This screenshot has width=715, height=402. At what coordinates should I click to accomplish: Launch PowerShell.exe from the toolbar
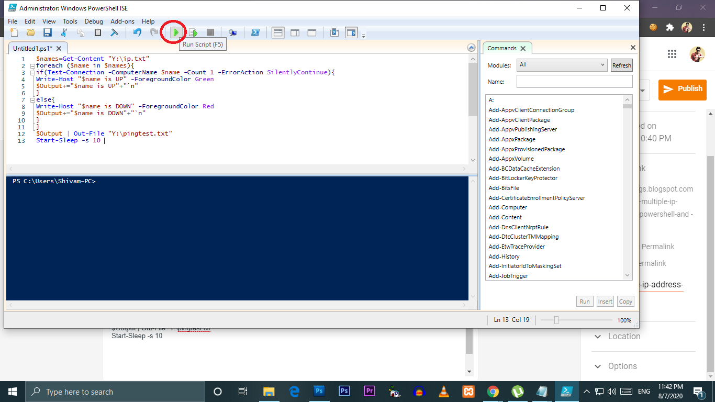point(255,32)
